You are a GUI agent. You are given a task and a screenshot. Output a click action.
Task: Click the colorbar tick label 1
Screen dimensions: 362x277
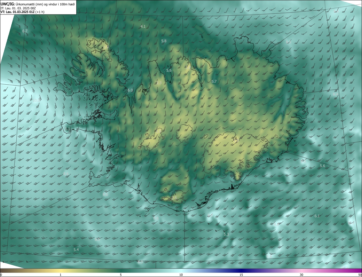click(x=61, y=275)
